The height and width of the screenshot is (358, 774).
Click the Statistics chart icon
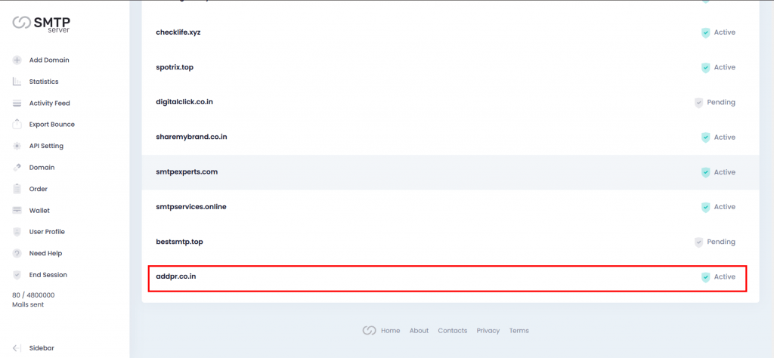17,82
